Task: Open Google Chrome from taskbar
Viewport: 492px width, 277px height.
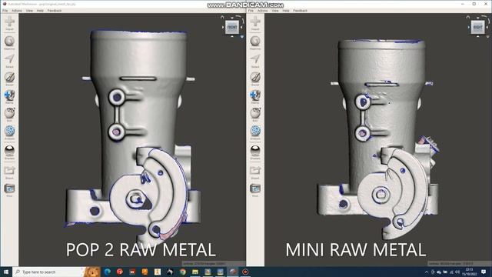Action: click(x=183, y=272)
